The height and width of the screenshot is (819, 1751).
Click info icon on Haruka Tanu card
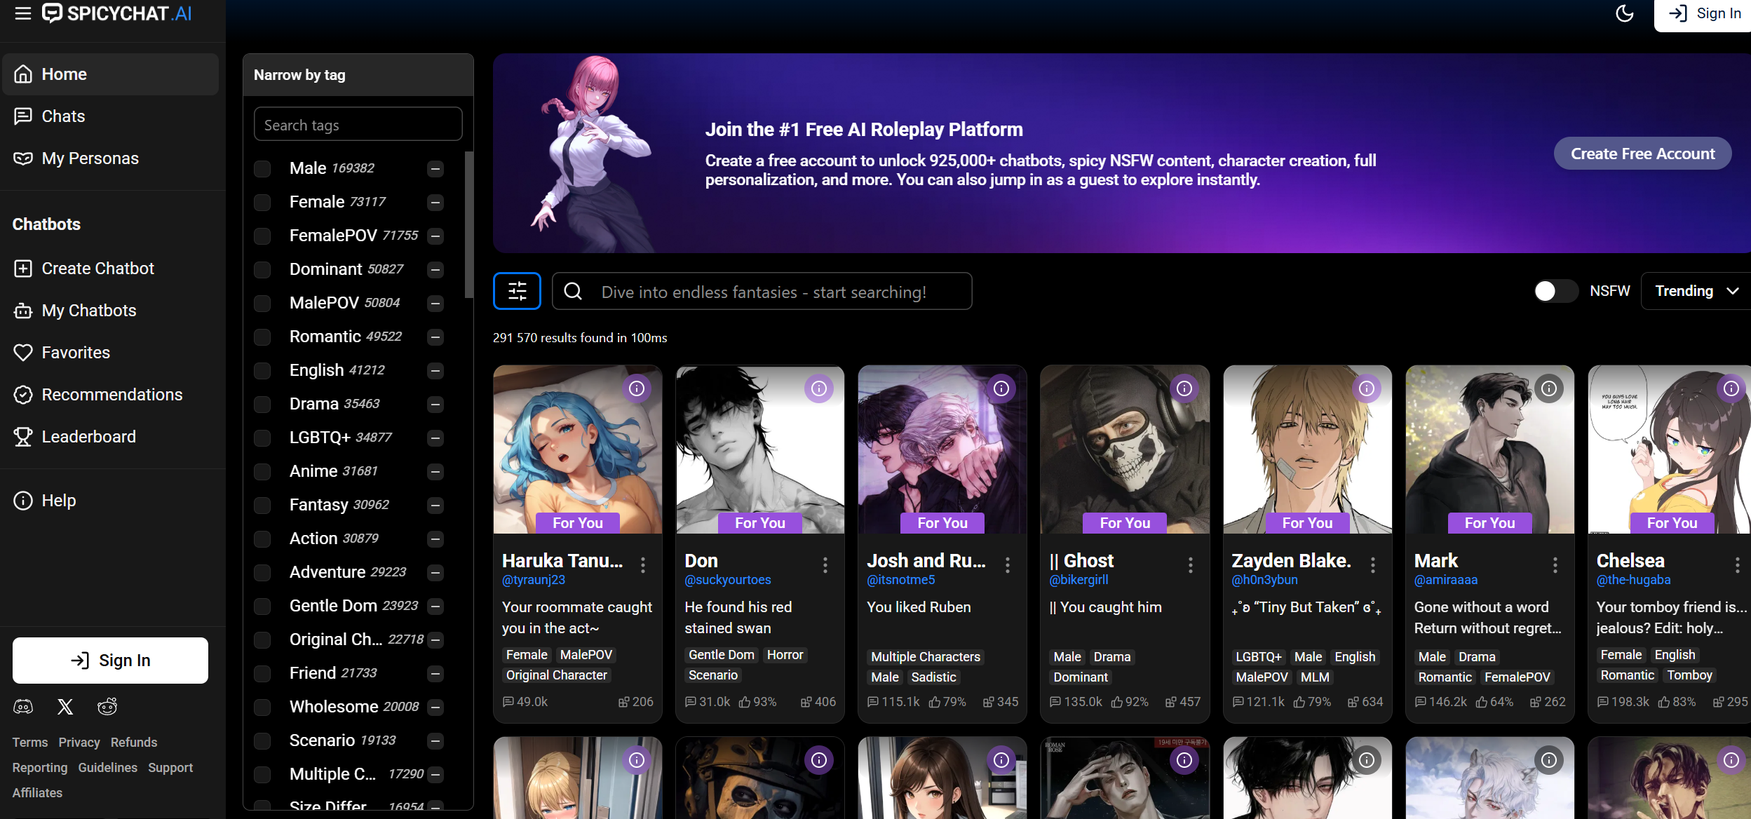click(x=637, y=388)
